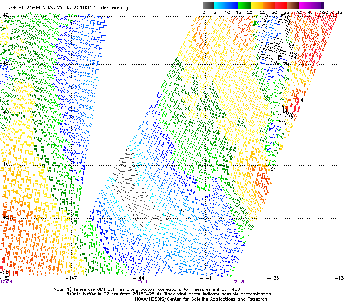Viewport: 344px width, 302px height.
Task: Click the note 'Data buffer is 22 hrs' line
Action: coord(168,294)
